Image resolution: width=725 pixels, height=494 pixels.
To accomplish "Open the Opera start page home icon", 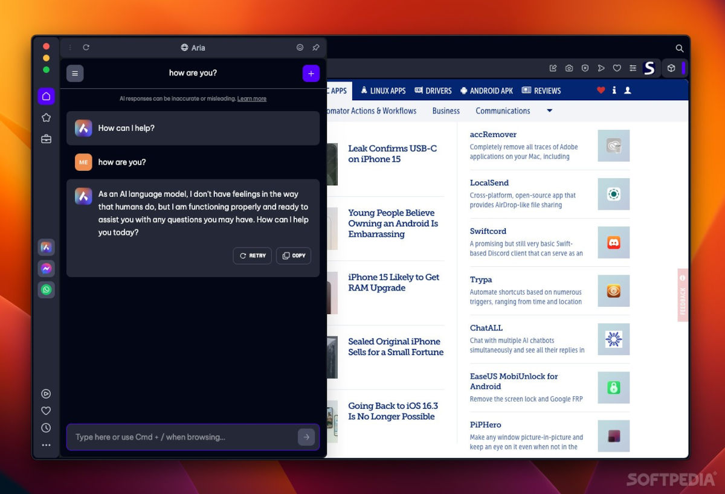I will tap(46, 96).
